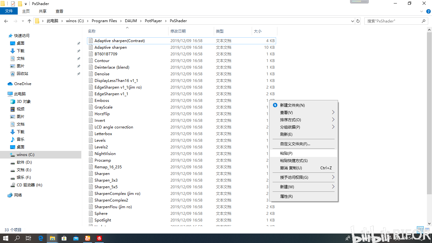Open Task View from the taskbar
The image size is (432, 243).
(x=28, y=238)
